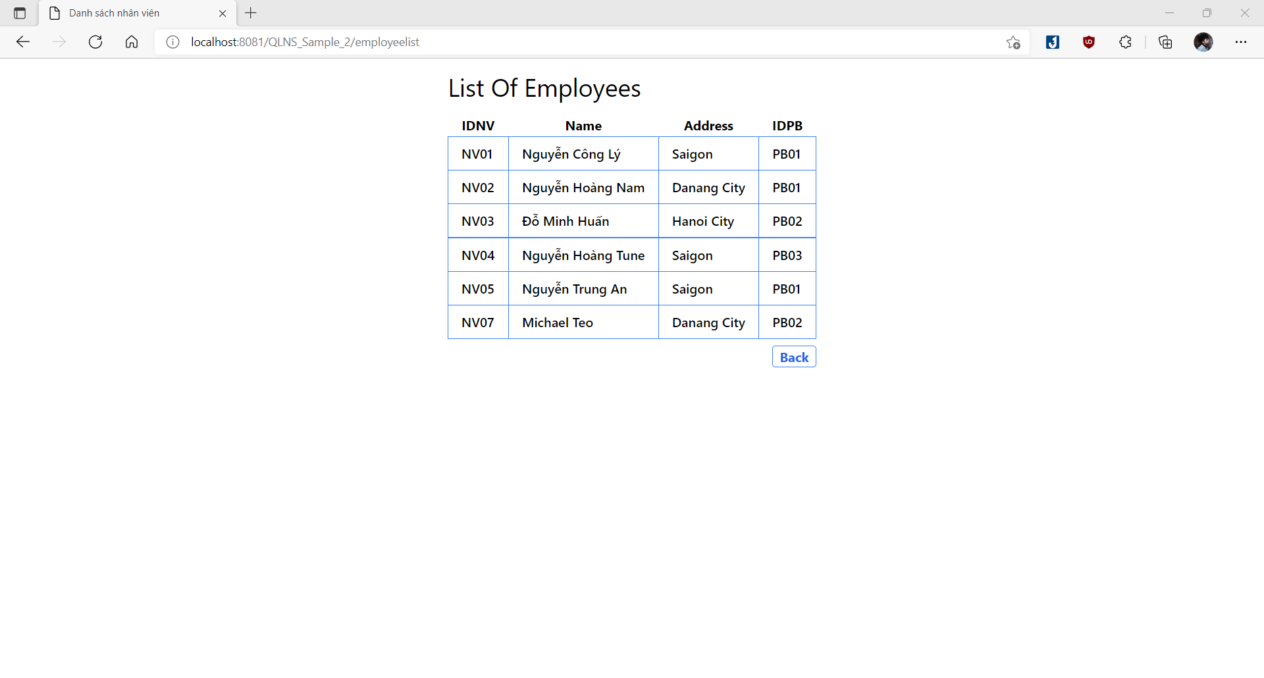Click PB01 in NV02 row
1264x678 pixels.
click(787, 188)
